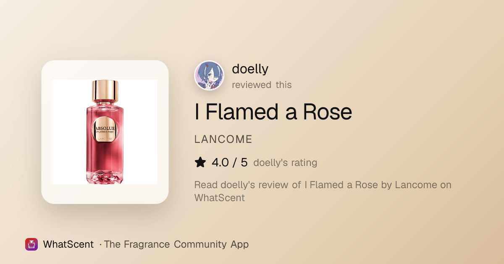The image size is (504, 264).
Task: Click the black star rating icon
Action: pyautogui.click(x=200, y=163)
